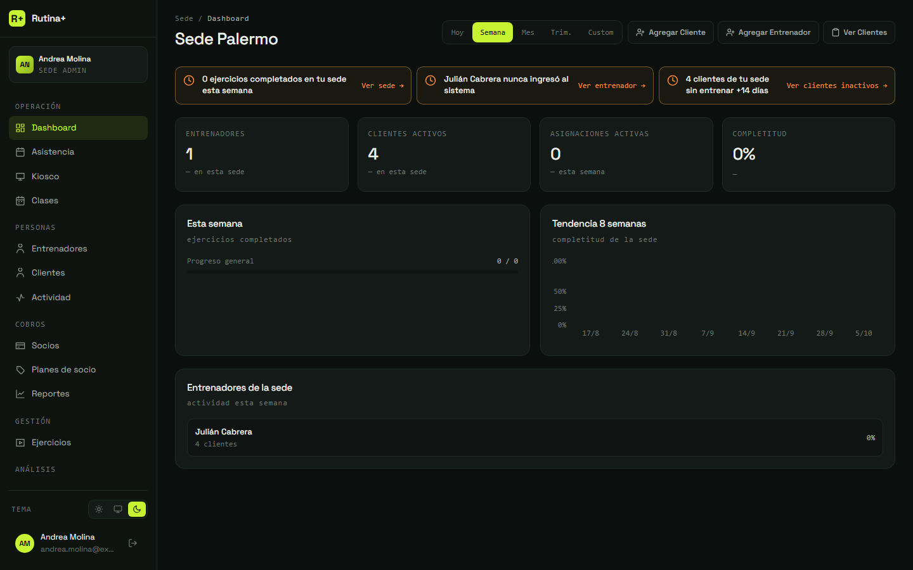The width and height of the screenshot is (913, 570).
Task: Go to Entrenadores person icon
Action: 20,249
